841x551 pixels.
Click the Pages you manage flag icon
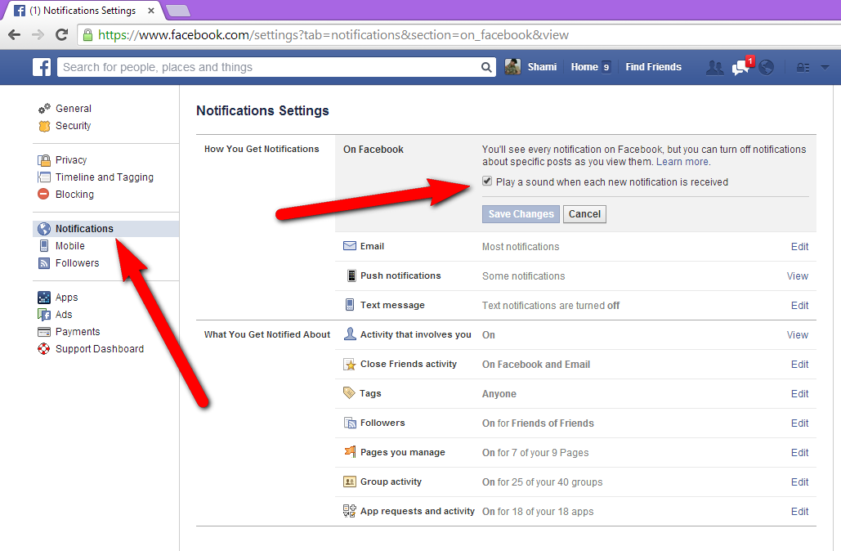[x=350, y=452]
